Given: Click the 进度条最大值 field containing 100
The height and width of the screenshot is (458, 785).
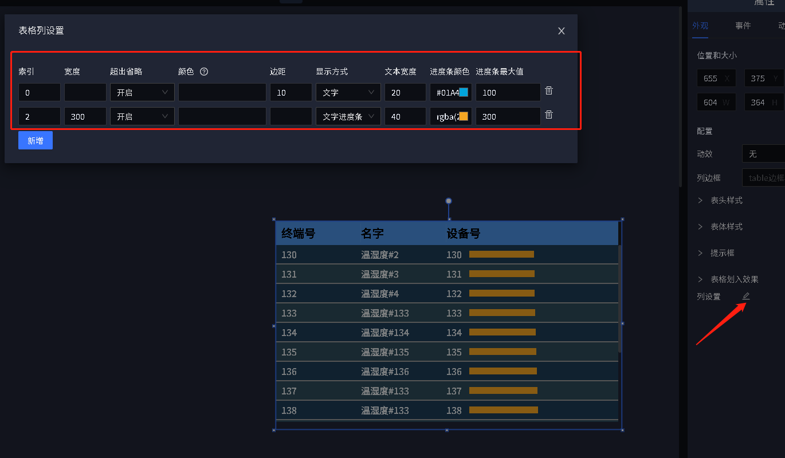Looking at the screenshot, I should pyautogui.click(x=508, y=92).
